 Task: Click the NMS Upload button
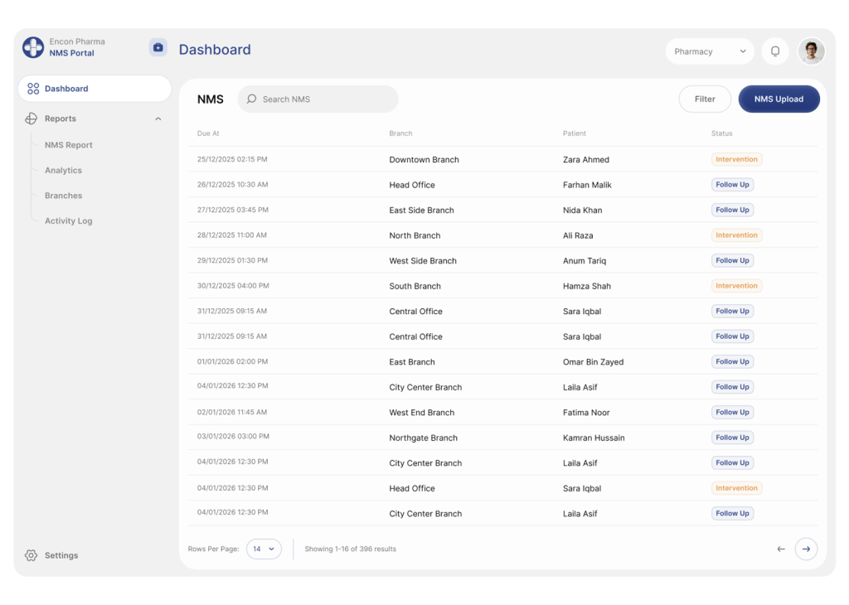tap(779, 99)
